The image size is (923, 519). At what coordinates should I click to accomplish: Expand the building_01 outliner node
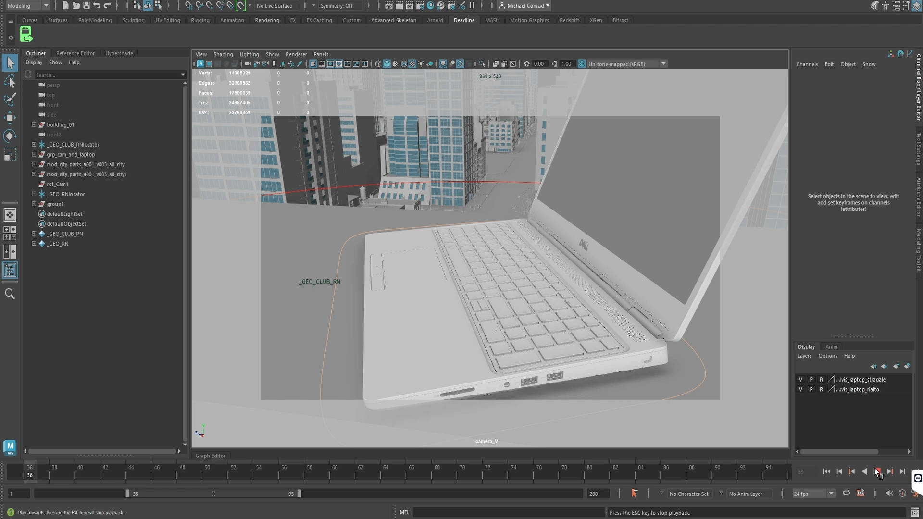click(34, 124)
